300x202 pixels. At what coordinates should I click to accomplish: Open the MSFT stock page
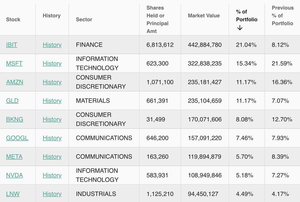pos(14,63)
